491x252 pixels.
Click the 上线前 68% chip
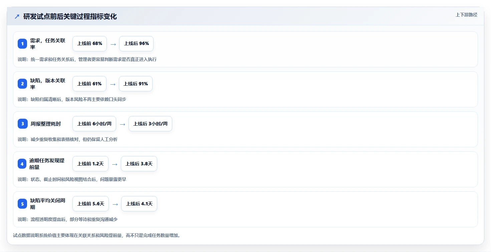(x=90, y=44)
